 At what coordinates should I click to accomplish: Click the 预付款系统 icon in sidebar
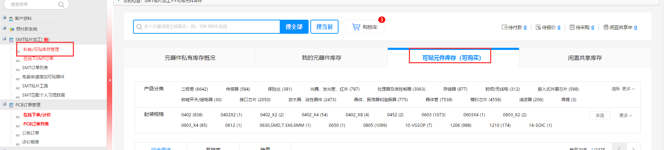12,29
